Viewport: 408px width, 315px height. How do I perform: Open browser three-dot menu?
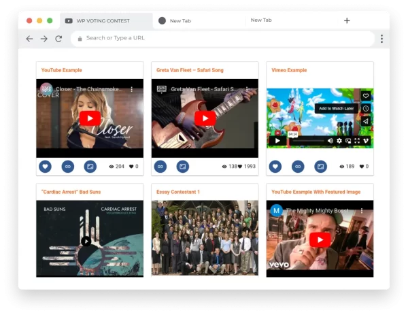pyautogui.click(x=381, y=39)
